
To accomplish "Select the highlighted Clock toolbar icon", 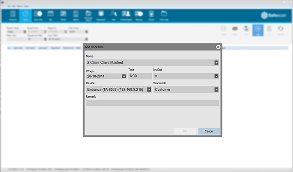I will coord(25,15).
